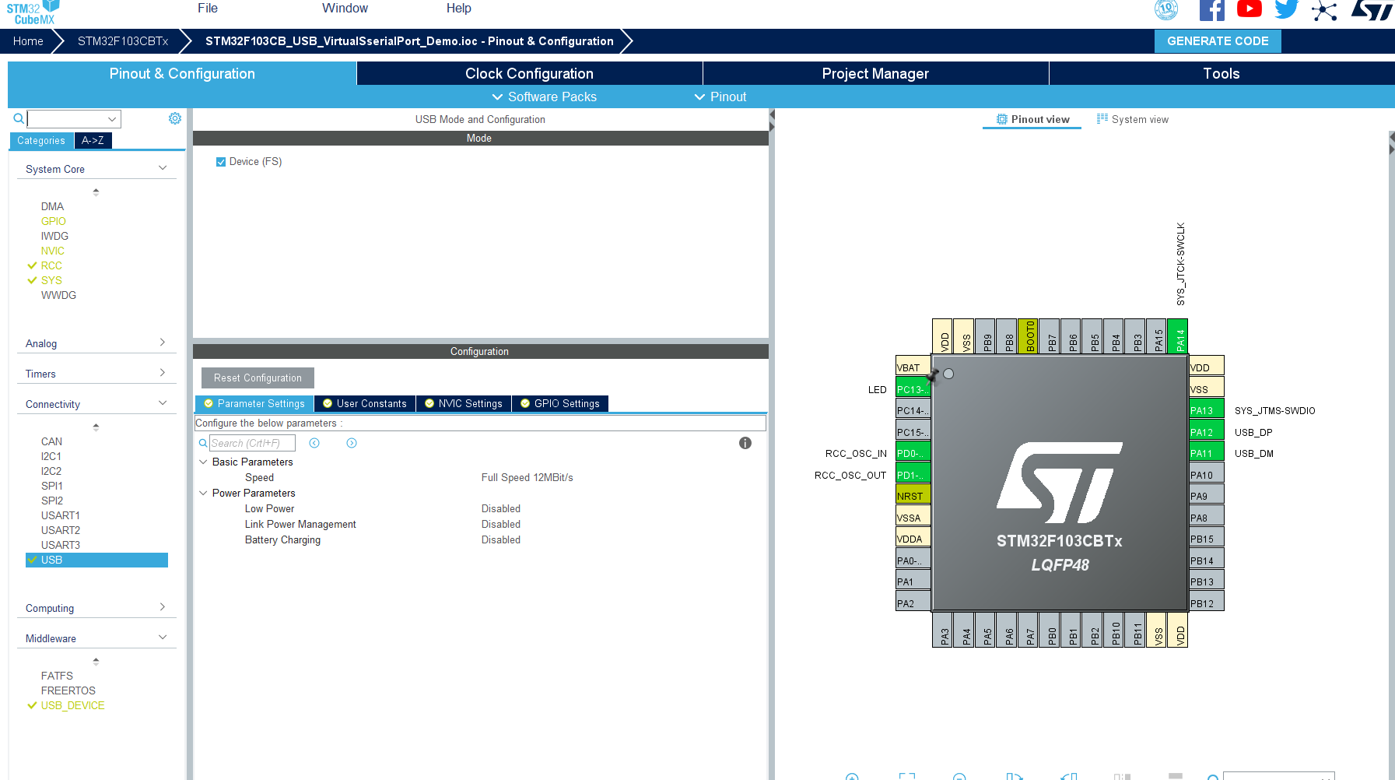Viewport: 1395px width, 780px height.
Task: Open the Window menu
Action: pos(345,8)
